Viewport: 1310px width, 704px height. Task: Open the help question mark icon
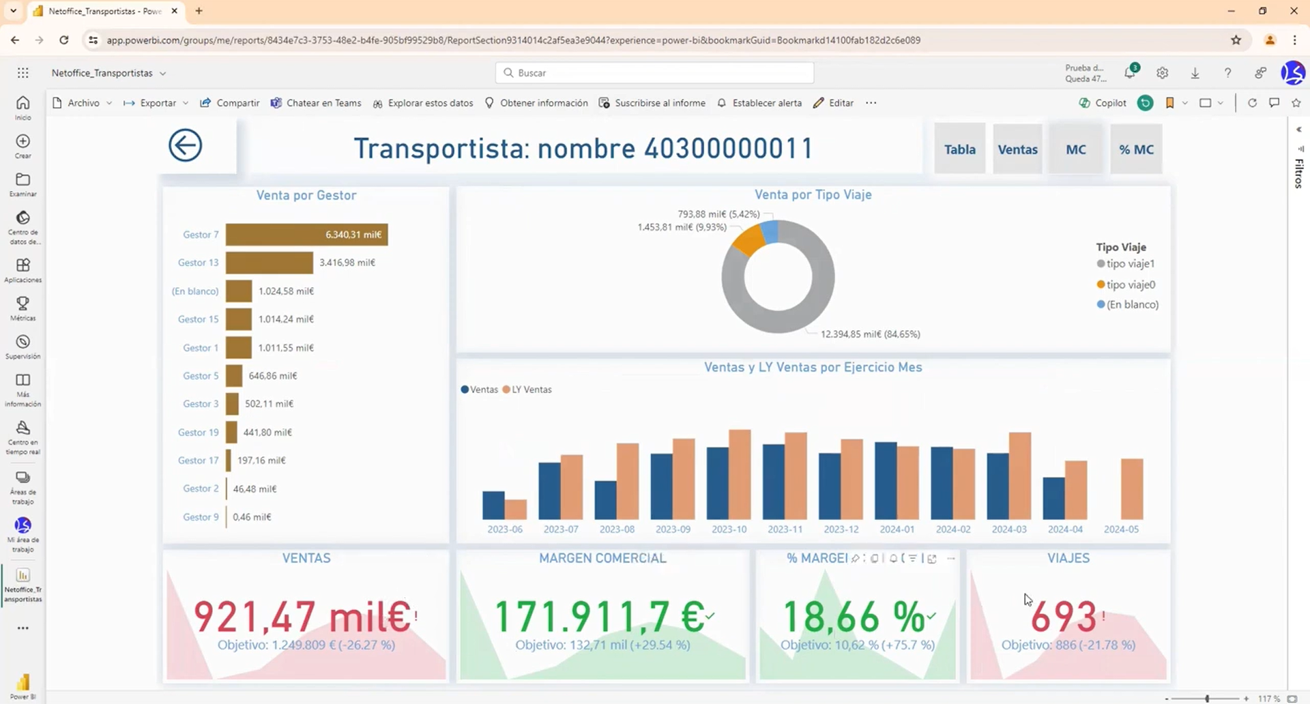tap(1227, 73)
